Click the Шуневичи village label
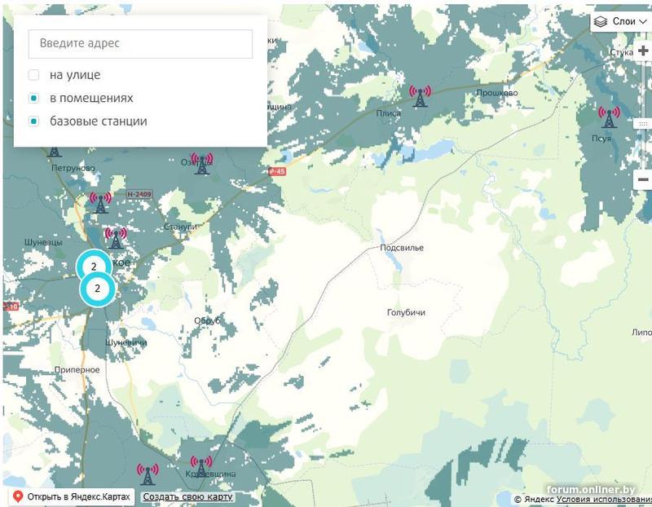The image size is (652, 507). (126, 342)
